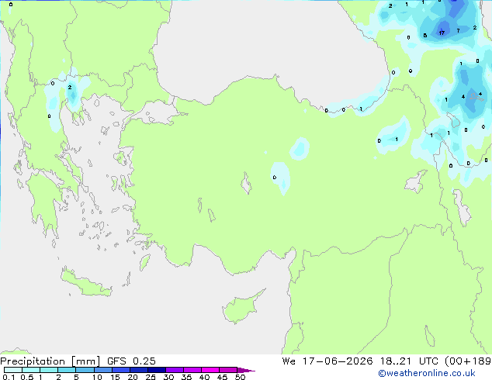
Task: Click the '25' legend scale value
Action: (x=151, y=377)
